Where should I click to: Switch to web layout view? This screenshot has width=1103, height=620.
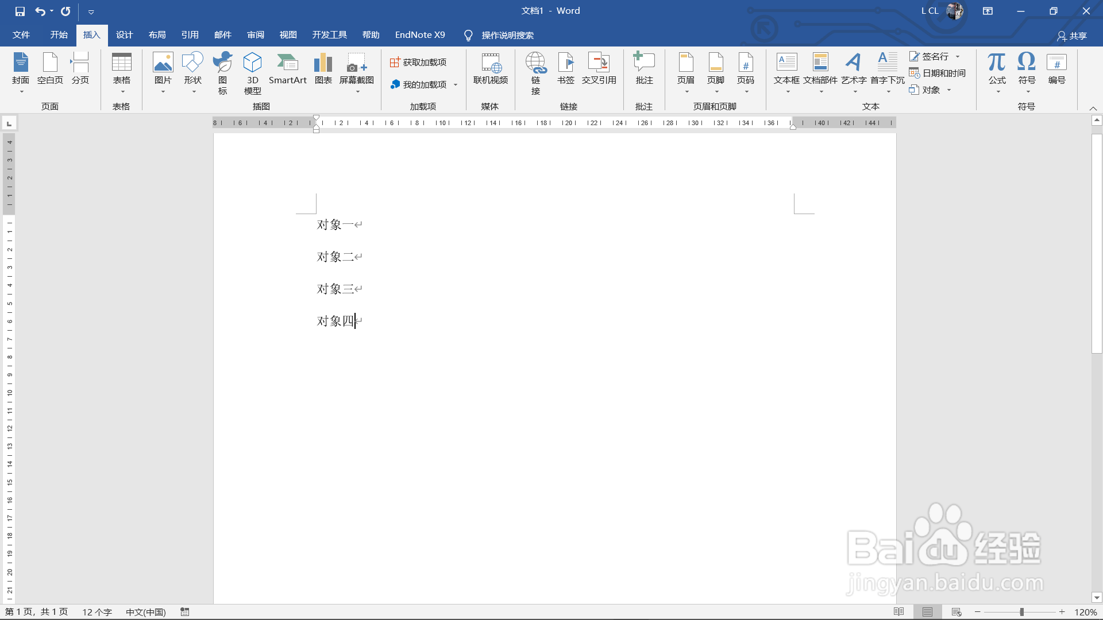click(x=957, y=612)
